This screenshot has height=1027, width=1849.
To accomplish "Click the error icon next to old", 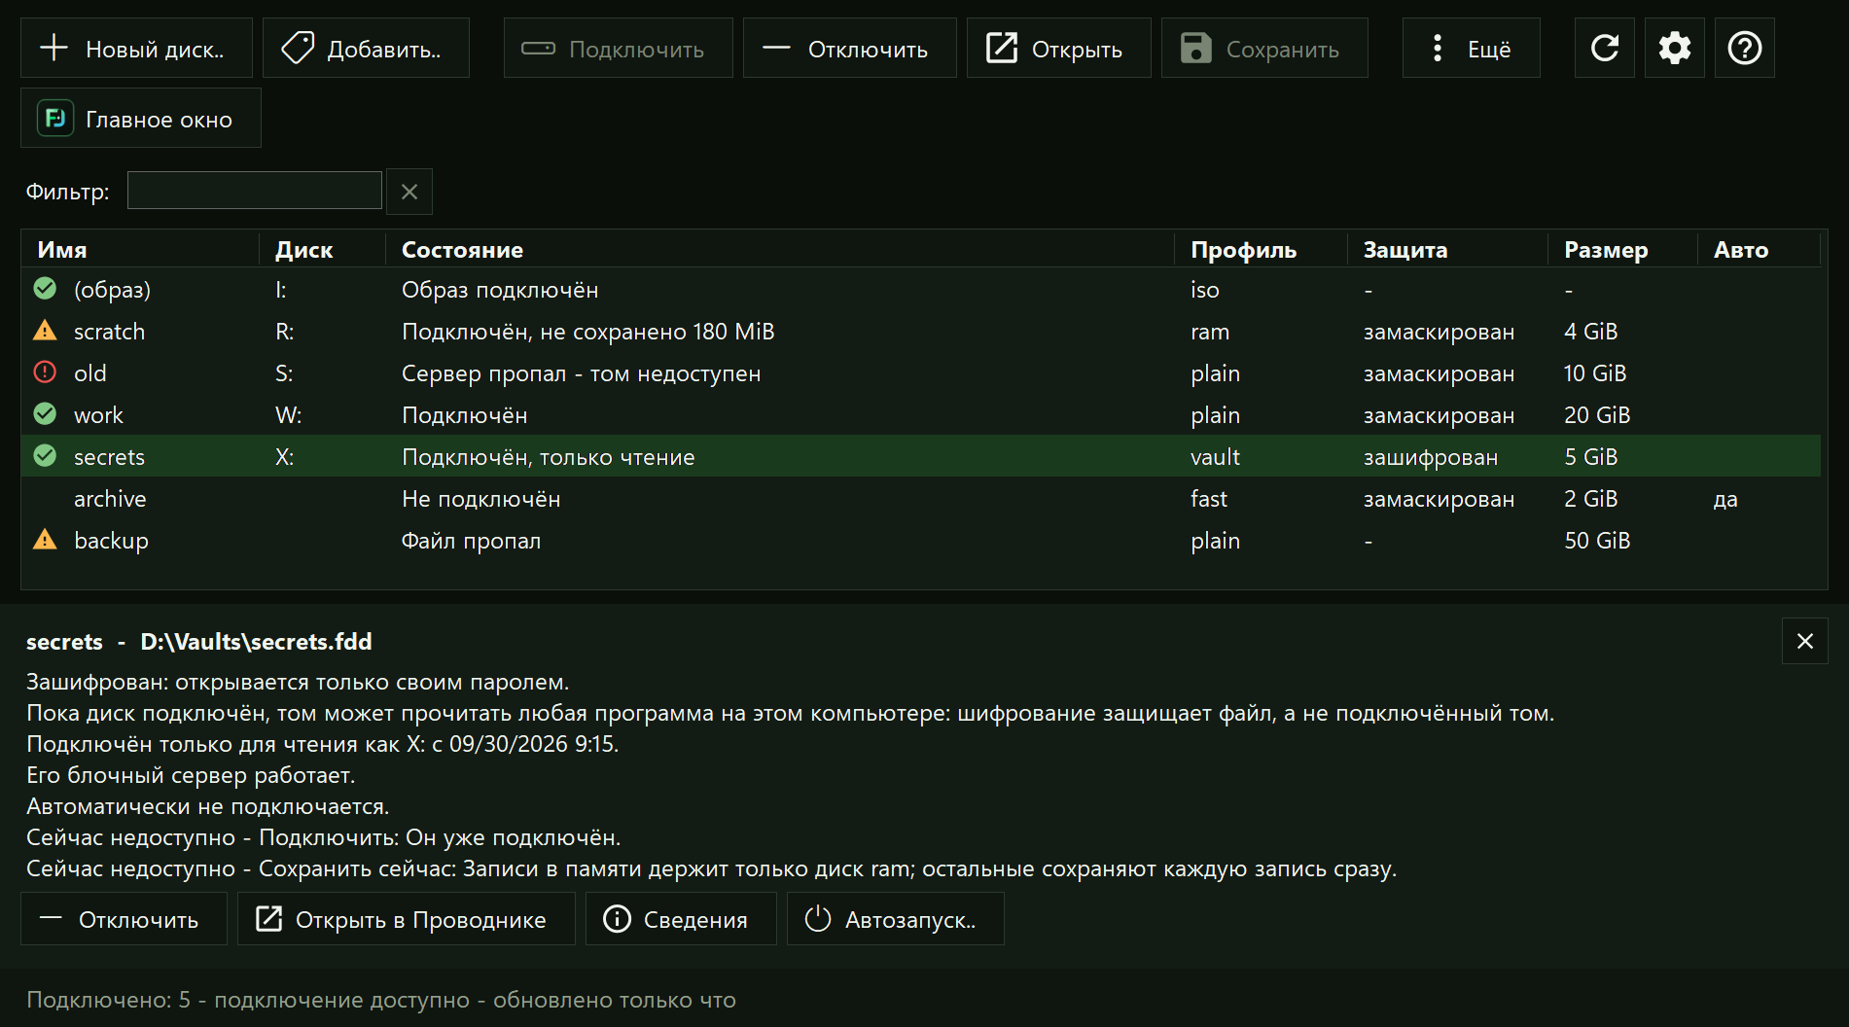I will [45, 372].
